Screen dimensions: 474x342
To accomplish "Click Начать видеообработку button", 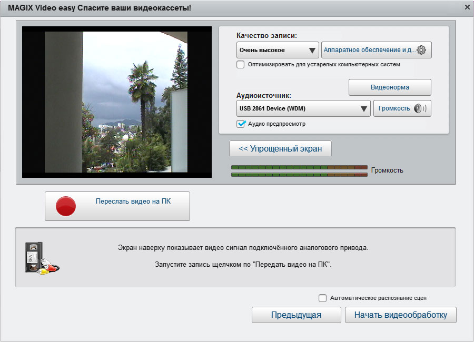I will tap(401, 315).
